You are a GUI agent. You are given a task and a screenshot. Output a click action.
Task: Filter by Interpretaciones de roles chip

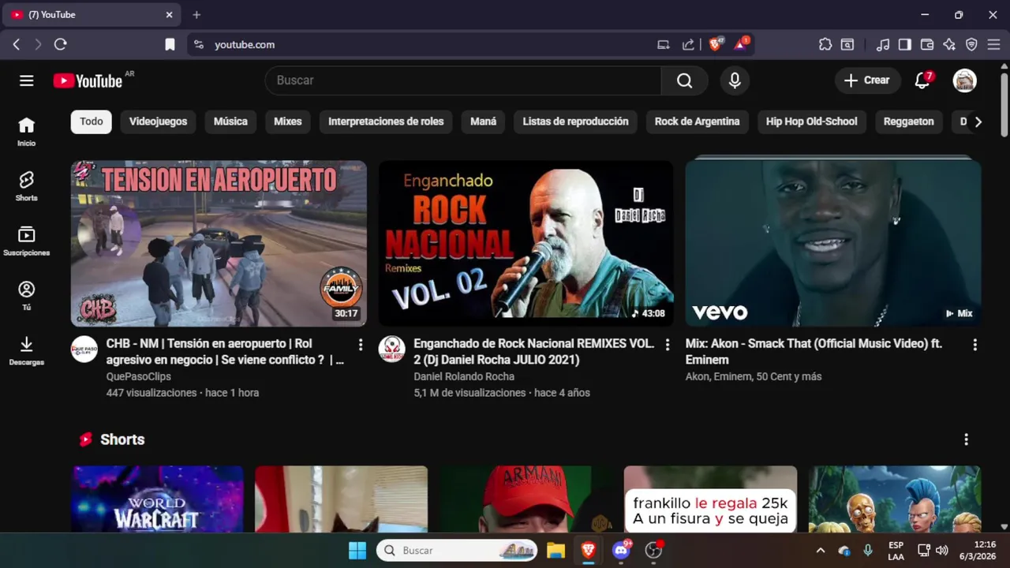pos(386,121)
